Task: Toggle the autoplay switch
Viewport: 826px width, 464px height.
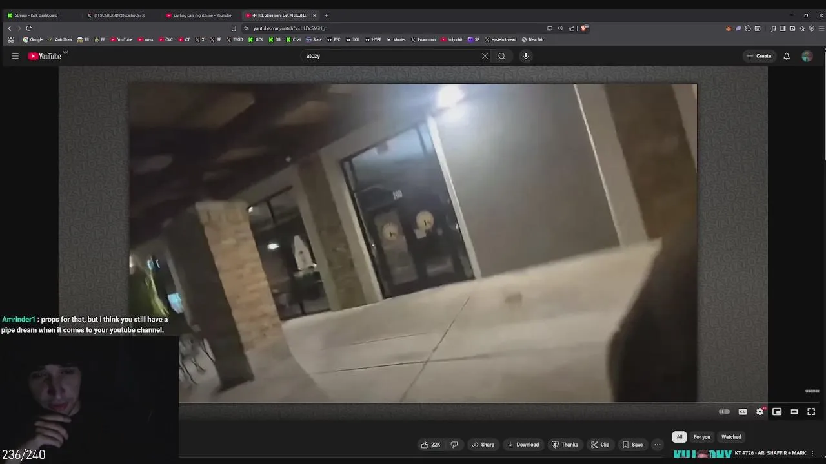Action: click(x=725, y=412)
